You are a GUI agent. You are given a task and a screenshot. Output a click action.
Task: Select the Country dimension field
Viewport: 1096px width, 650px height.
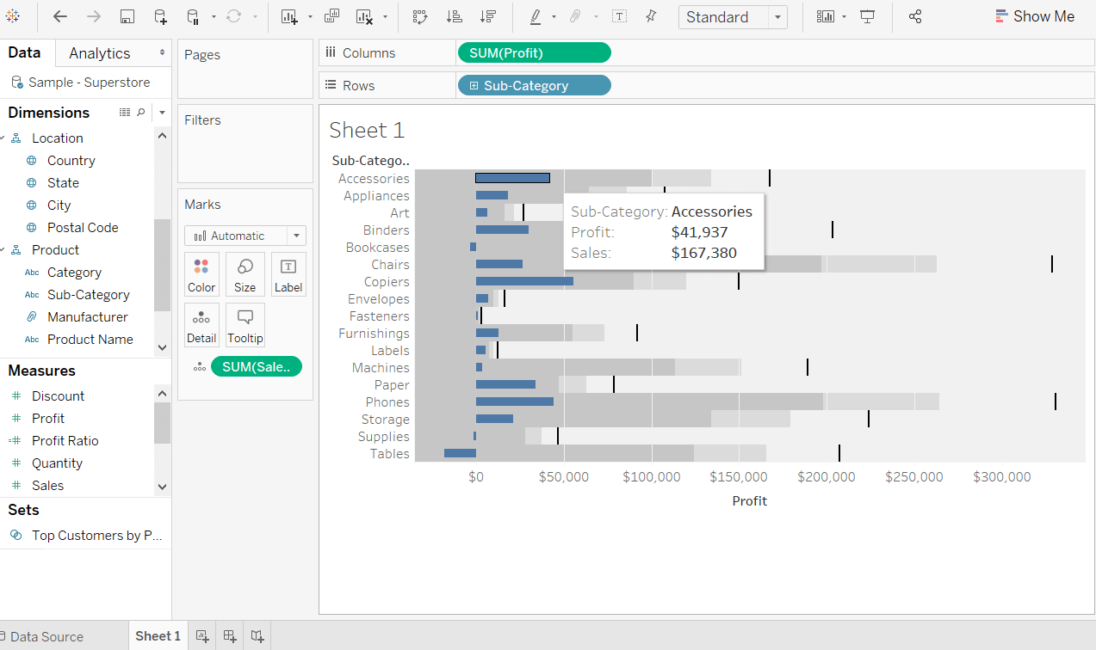point(71,161)
